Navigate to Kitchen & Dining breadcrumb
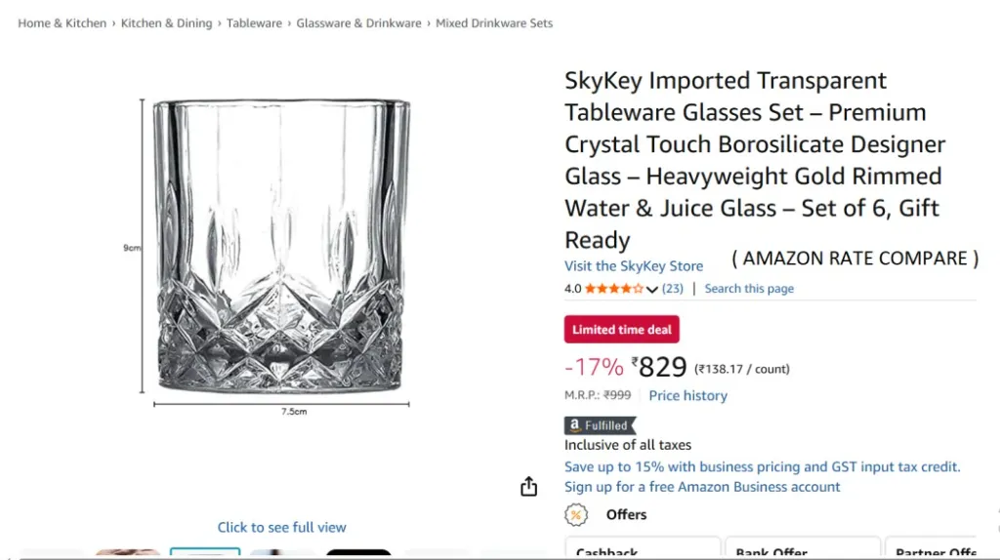The image size is (1000, 560). 166,23
